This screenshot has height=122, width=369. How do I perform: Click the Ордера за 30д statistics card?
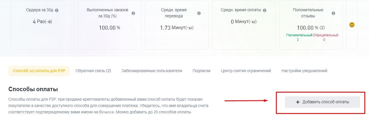[x=42, y=25]
